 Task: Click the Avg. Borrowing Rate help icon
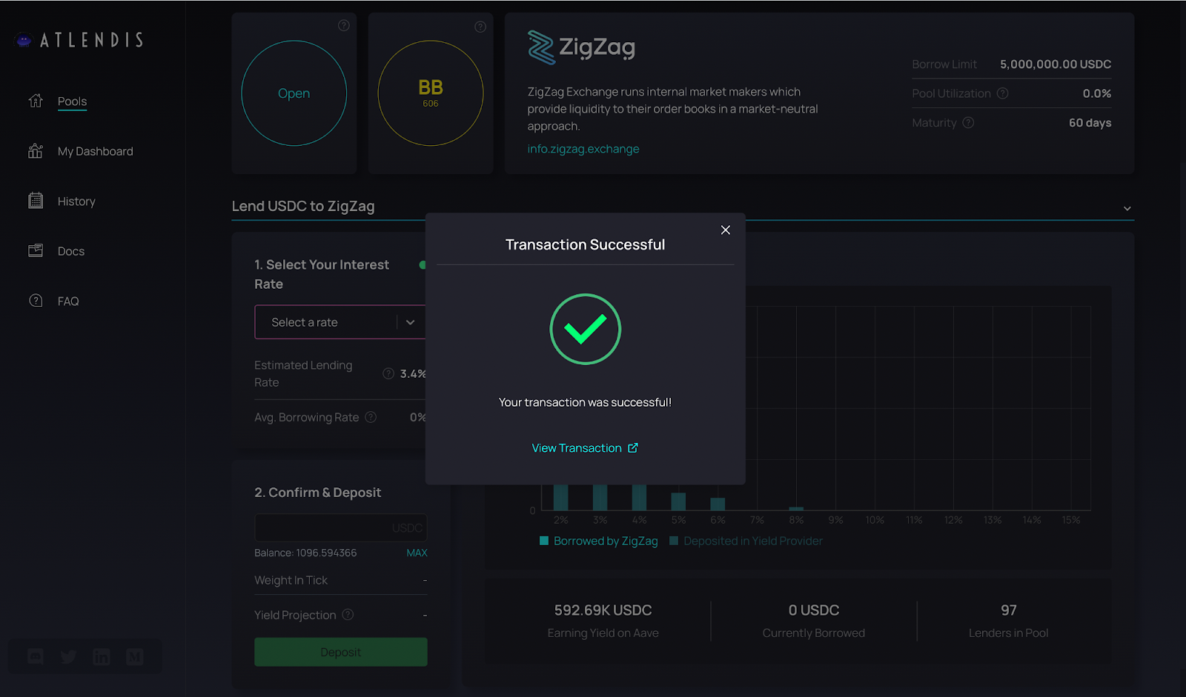point(371,417)
